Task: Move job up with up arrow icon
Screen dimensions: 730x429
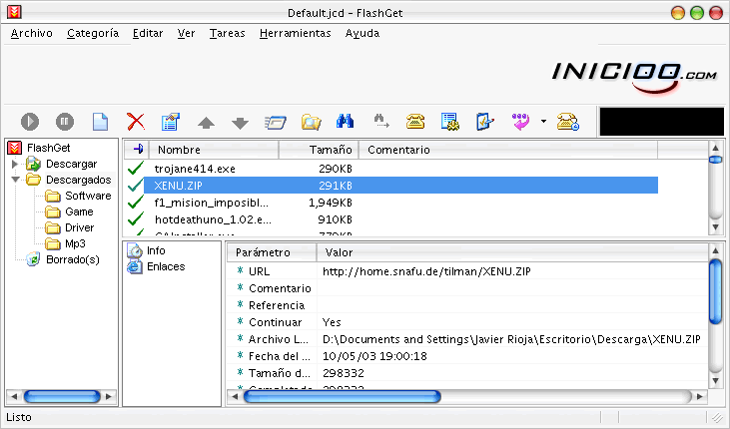Action: [x=206, y=123]
